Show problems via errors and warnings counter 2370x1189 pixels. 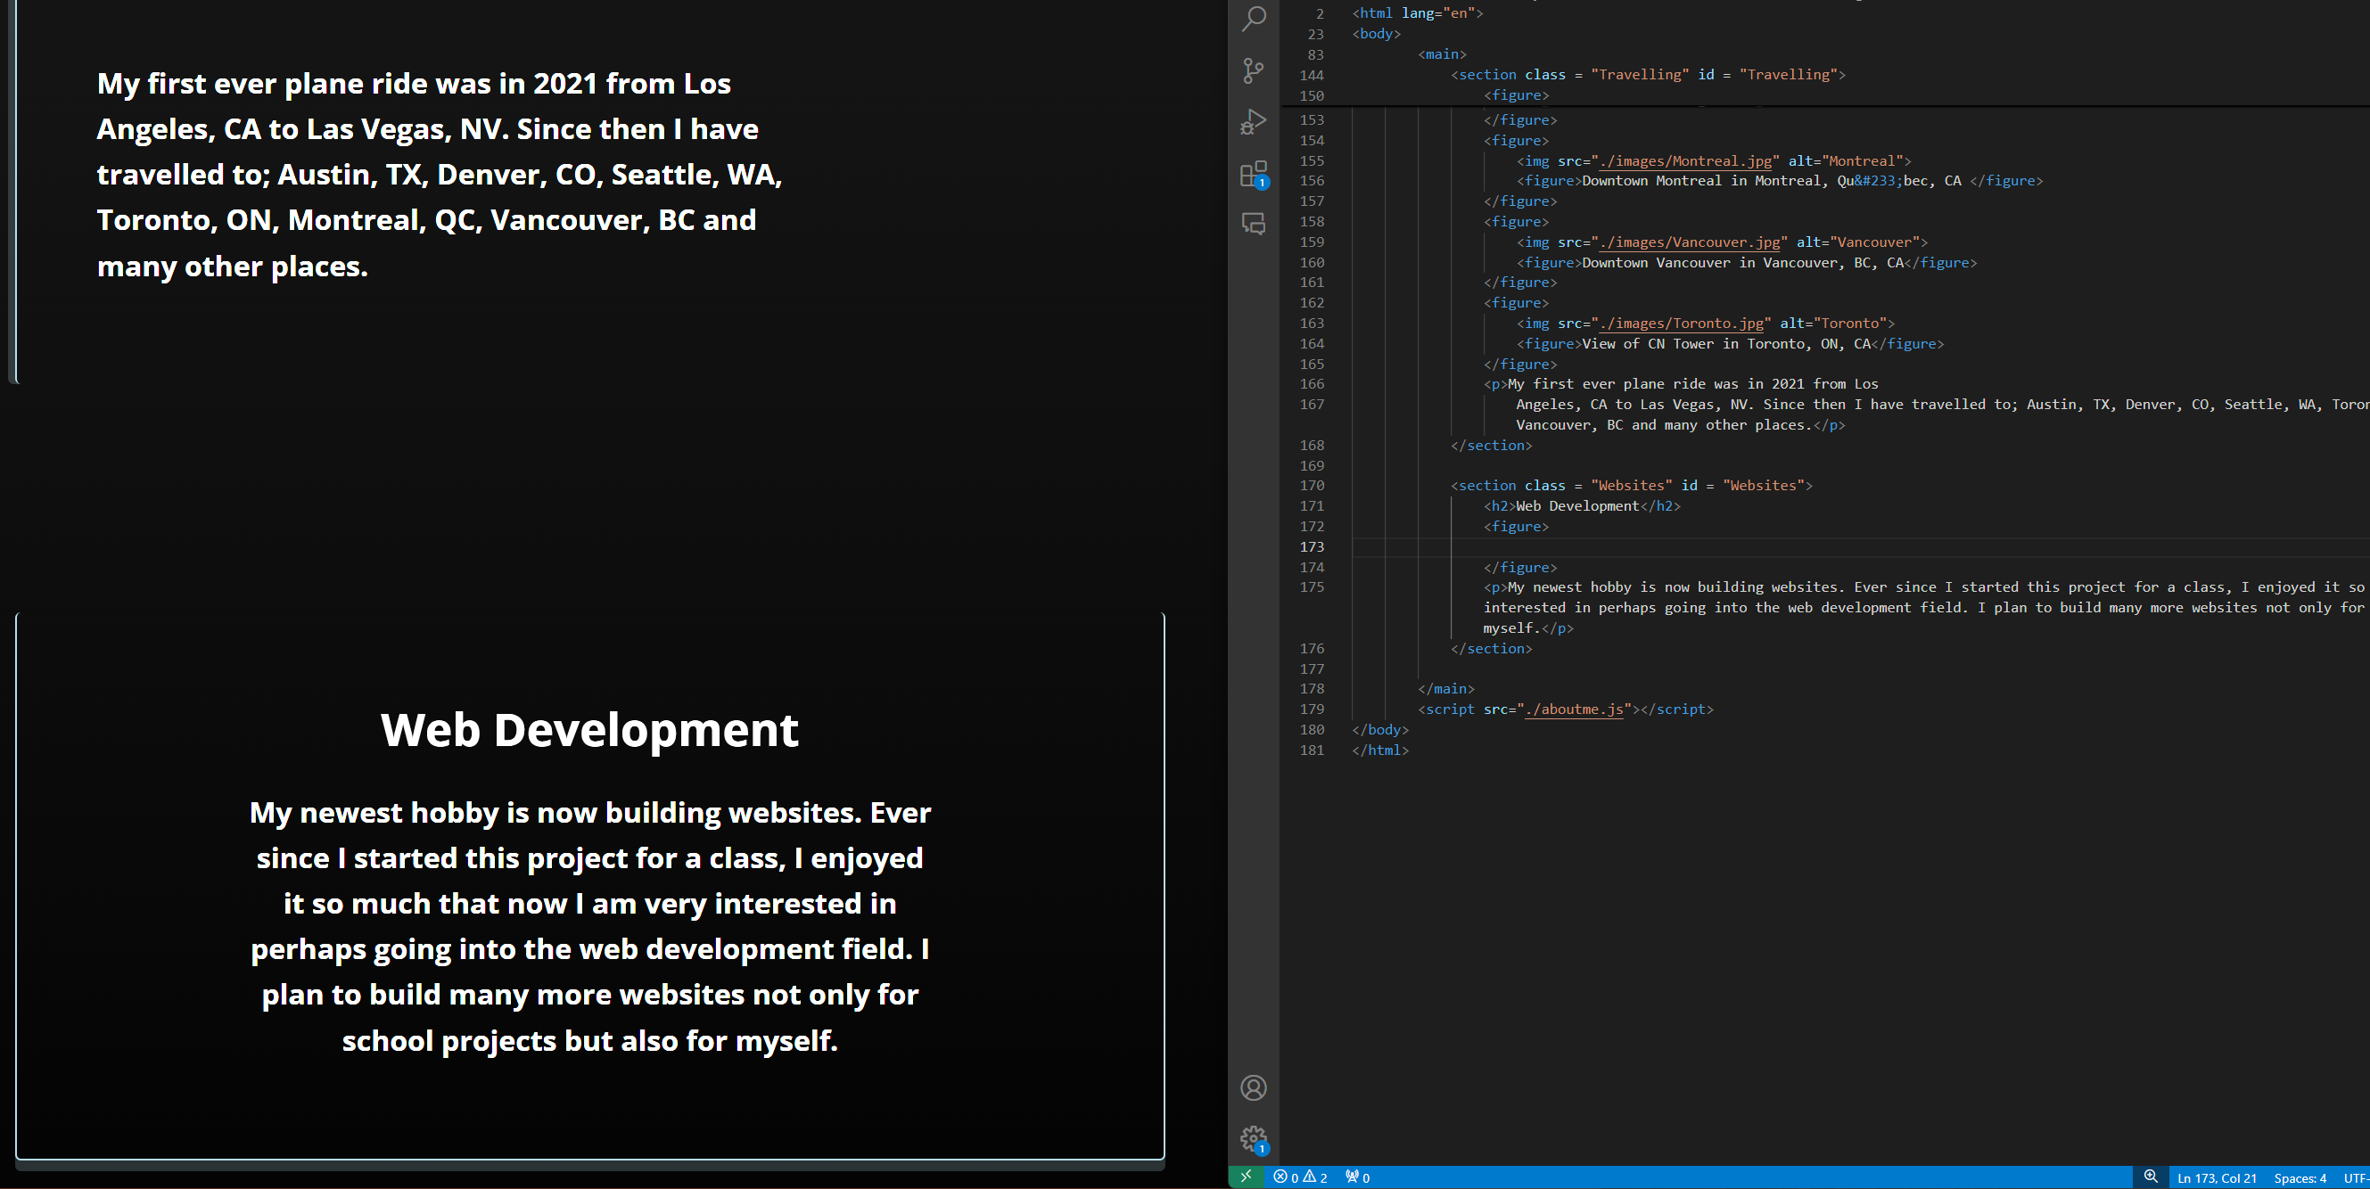click(x=1300, y=1177)
